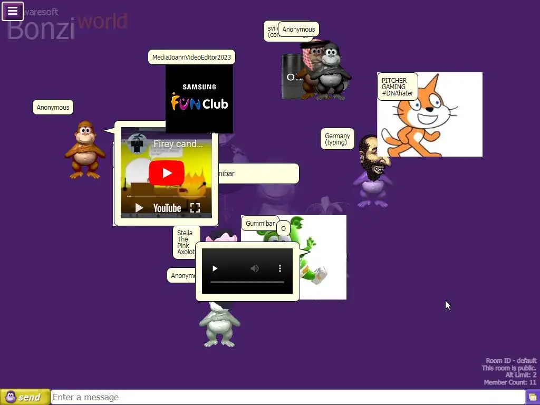Click 'This room is public.' text
Screen dimensions: 540x405
pos(509,368)
